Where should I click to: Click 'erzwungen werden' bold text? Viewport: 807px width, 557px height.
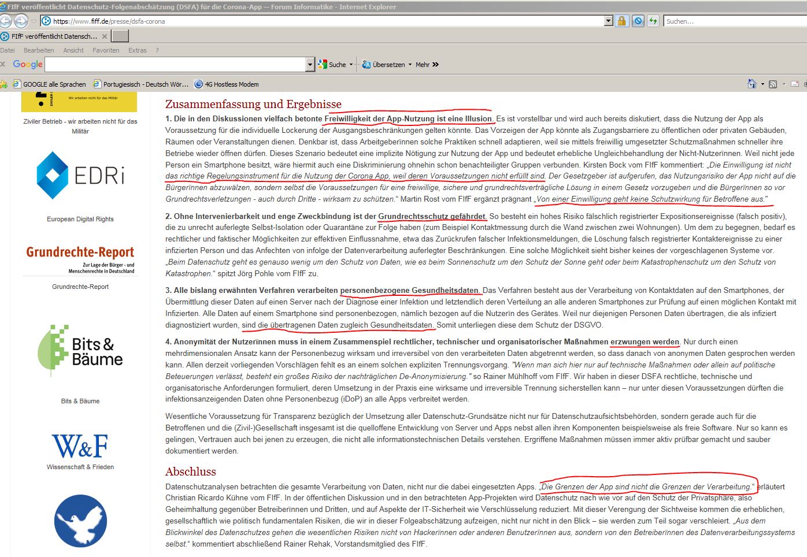click(x=645, y=341)
